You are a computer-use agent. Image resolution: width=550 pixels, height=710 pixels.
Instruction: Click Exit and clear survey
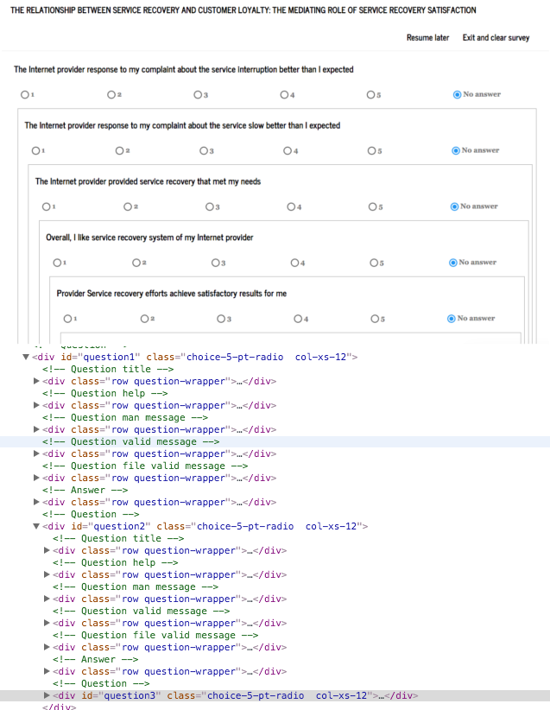tap(496, 38)
